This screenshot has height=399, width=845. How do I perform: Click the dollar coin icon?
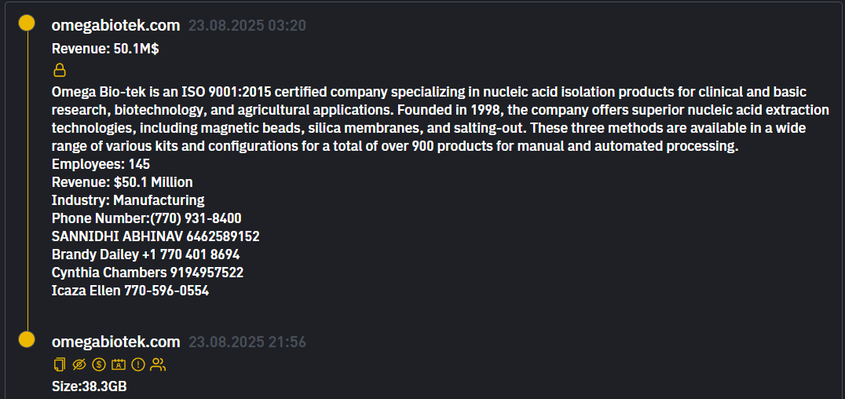[x=98, y=364]
